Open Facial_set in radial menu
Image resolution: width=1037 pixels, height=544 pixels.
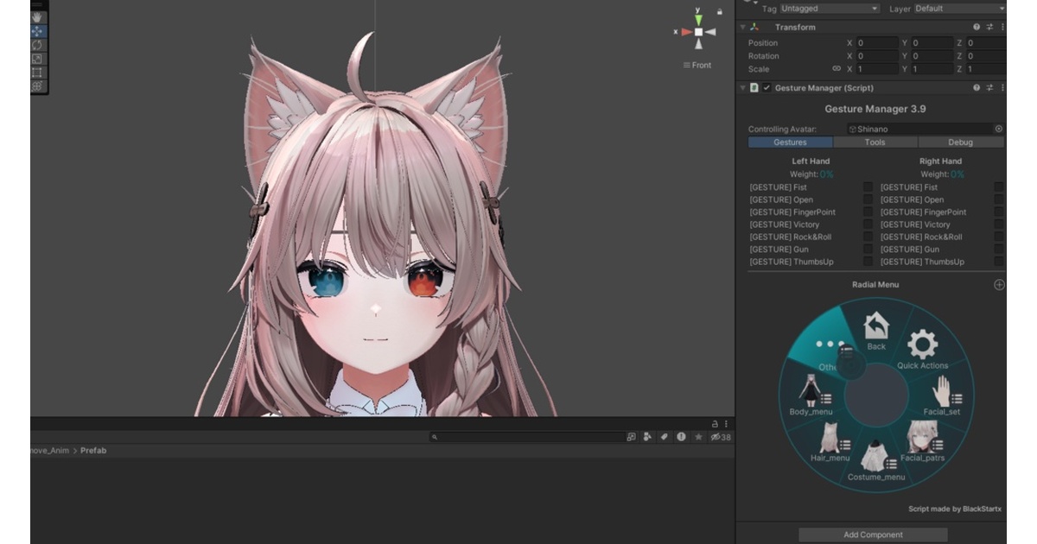[x=942, y=395]
